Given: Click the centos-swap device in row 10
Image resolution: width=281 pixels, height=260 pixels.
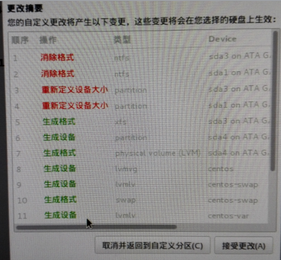Looking at the screenshot, I should [x=233, y=201].
